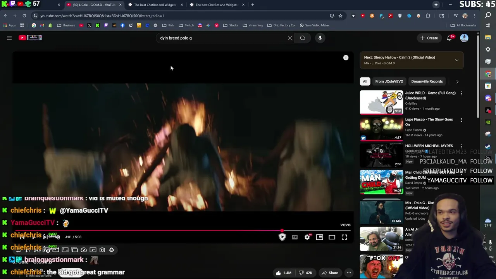This screenshot has height=279, width=496.
Task: Open more actions ellipsis below video
Action: 349,273
